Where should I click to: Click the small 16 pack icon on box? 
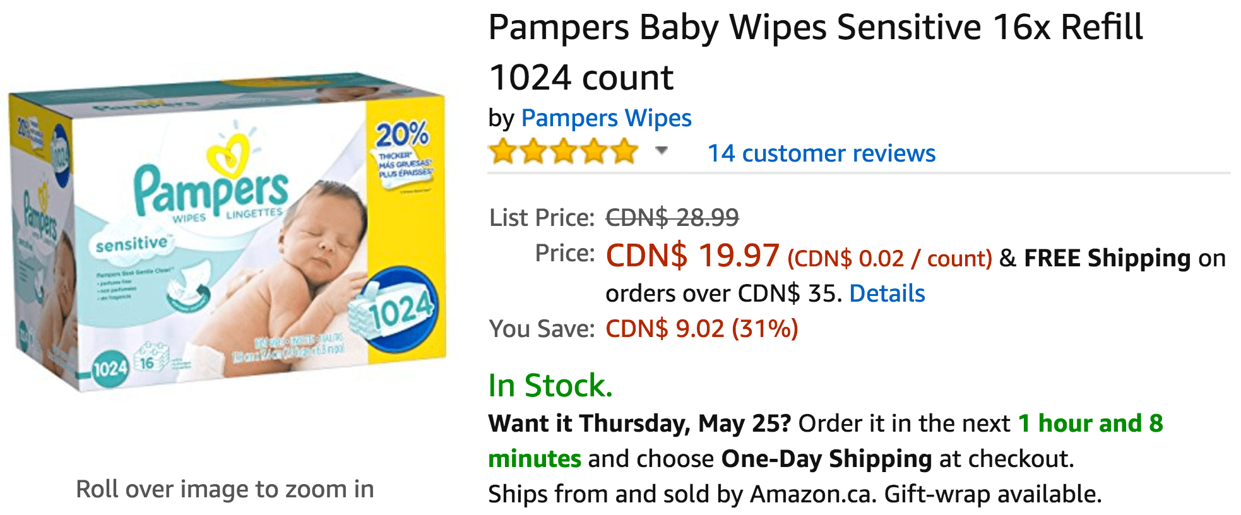(151, 360)
